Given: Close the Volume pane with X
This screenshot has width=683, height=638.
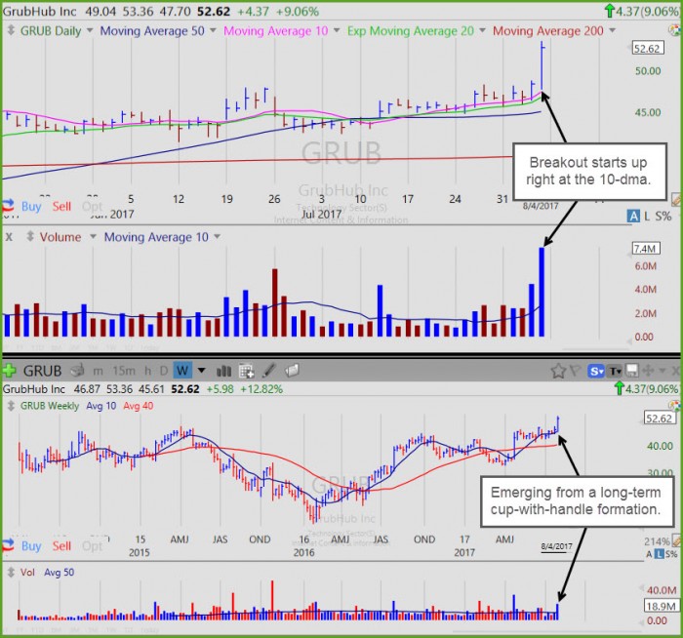Looking at the screenshot, I should (9, 236).
